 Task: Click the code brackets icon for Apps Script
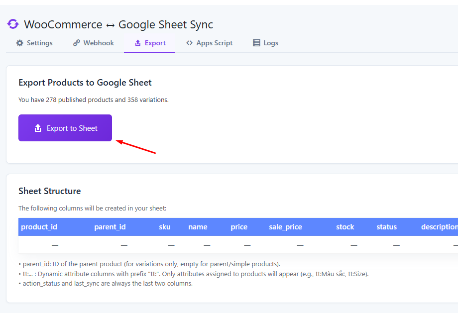190,43
